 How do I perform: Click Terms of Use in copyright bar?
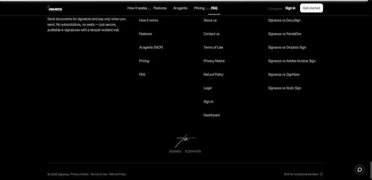[99, 174]
